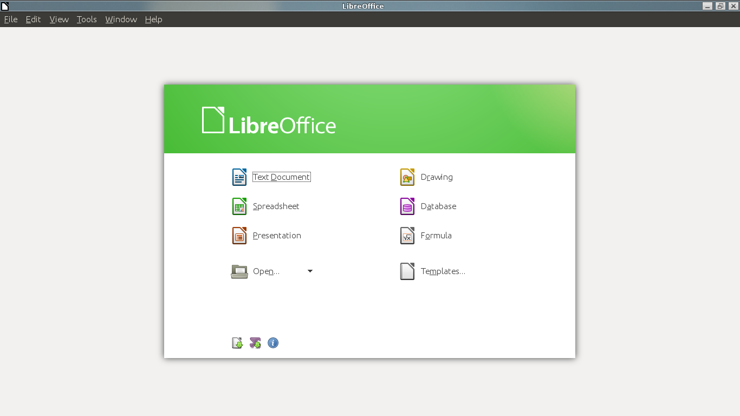740x416 pixels.
Task: Open a new Text Document
Action: (x=281, y=177)
